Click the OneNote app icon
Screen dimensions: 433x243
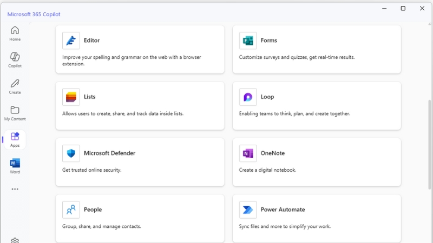248,153
